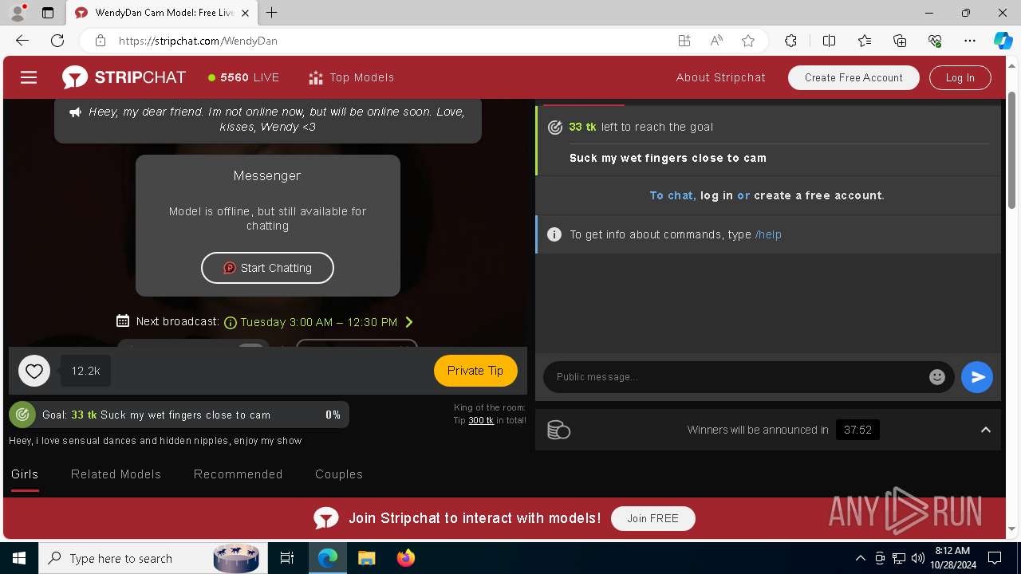The width and height of the screenshot is (1021, 574).
Task: Open the 300 tk king tip link
Action: coord(481,420)
